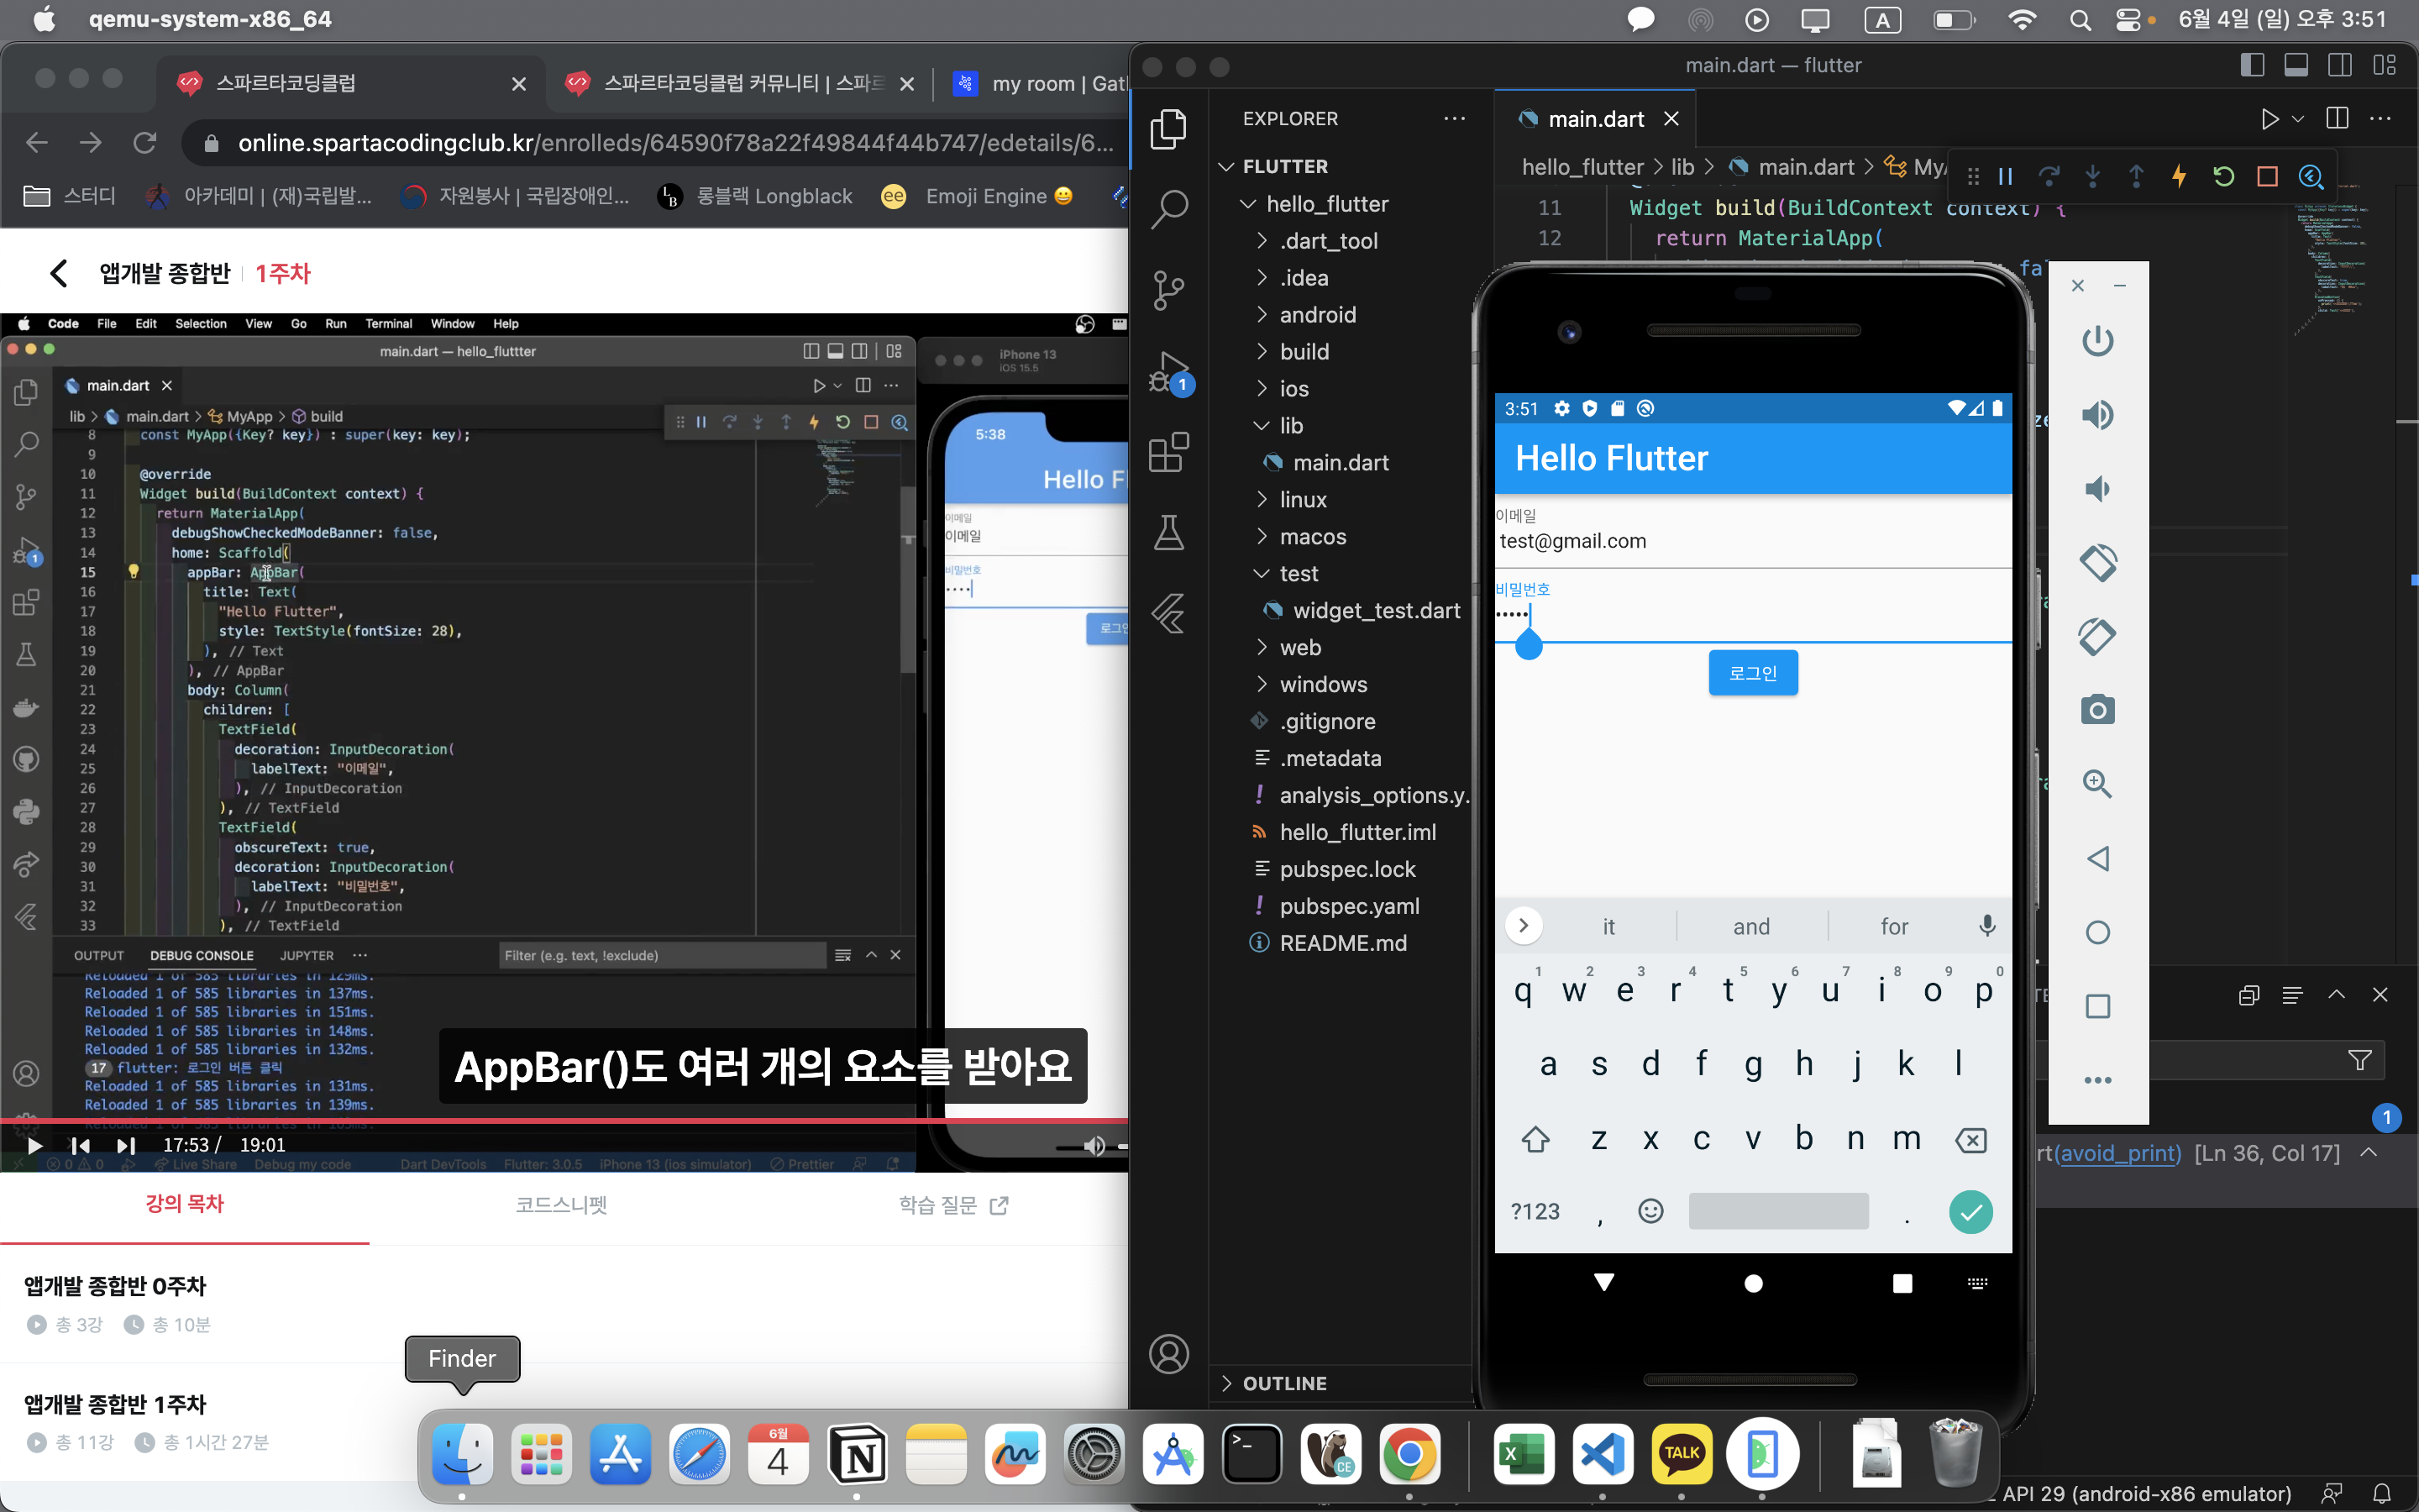The image size is (2419, 1512).
Task: Toggle Control Center in macOS menu bar
Action: point(2130,20)
